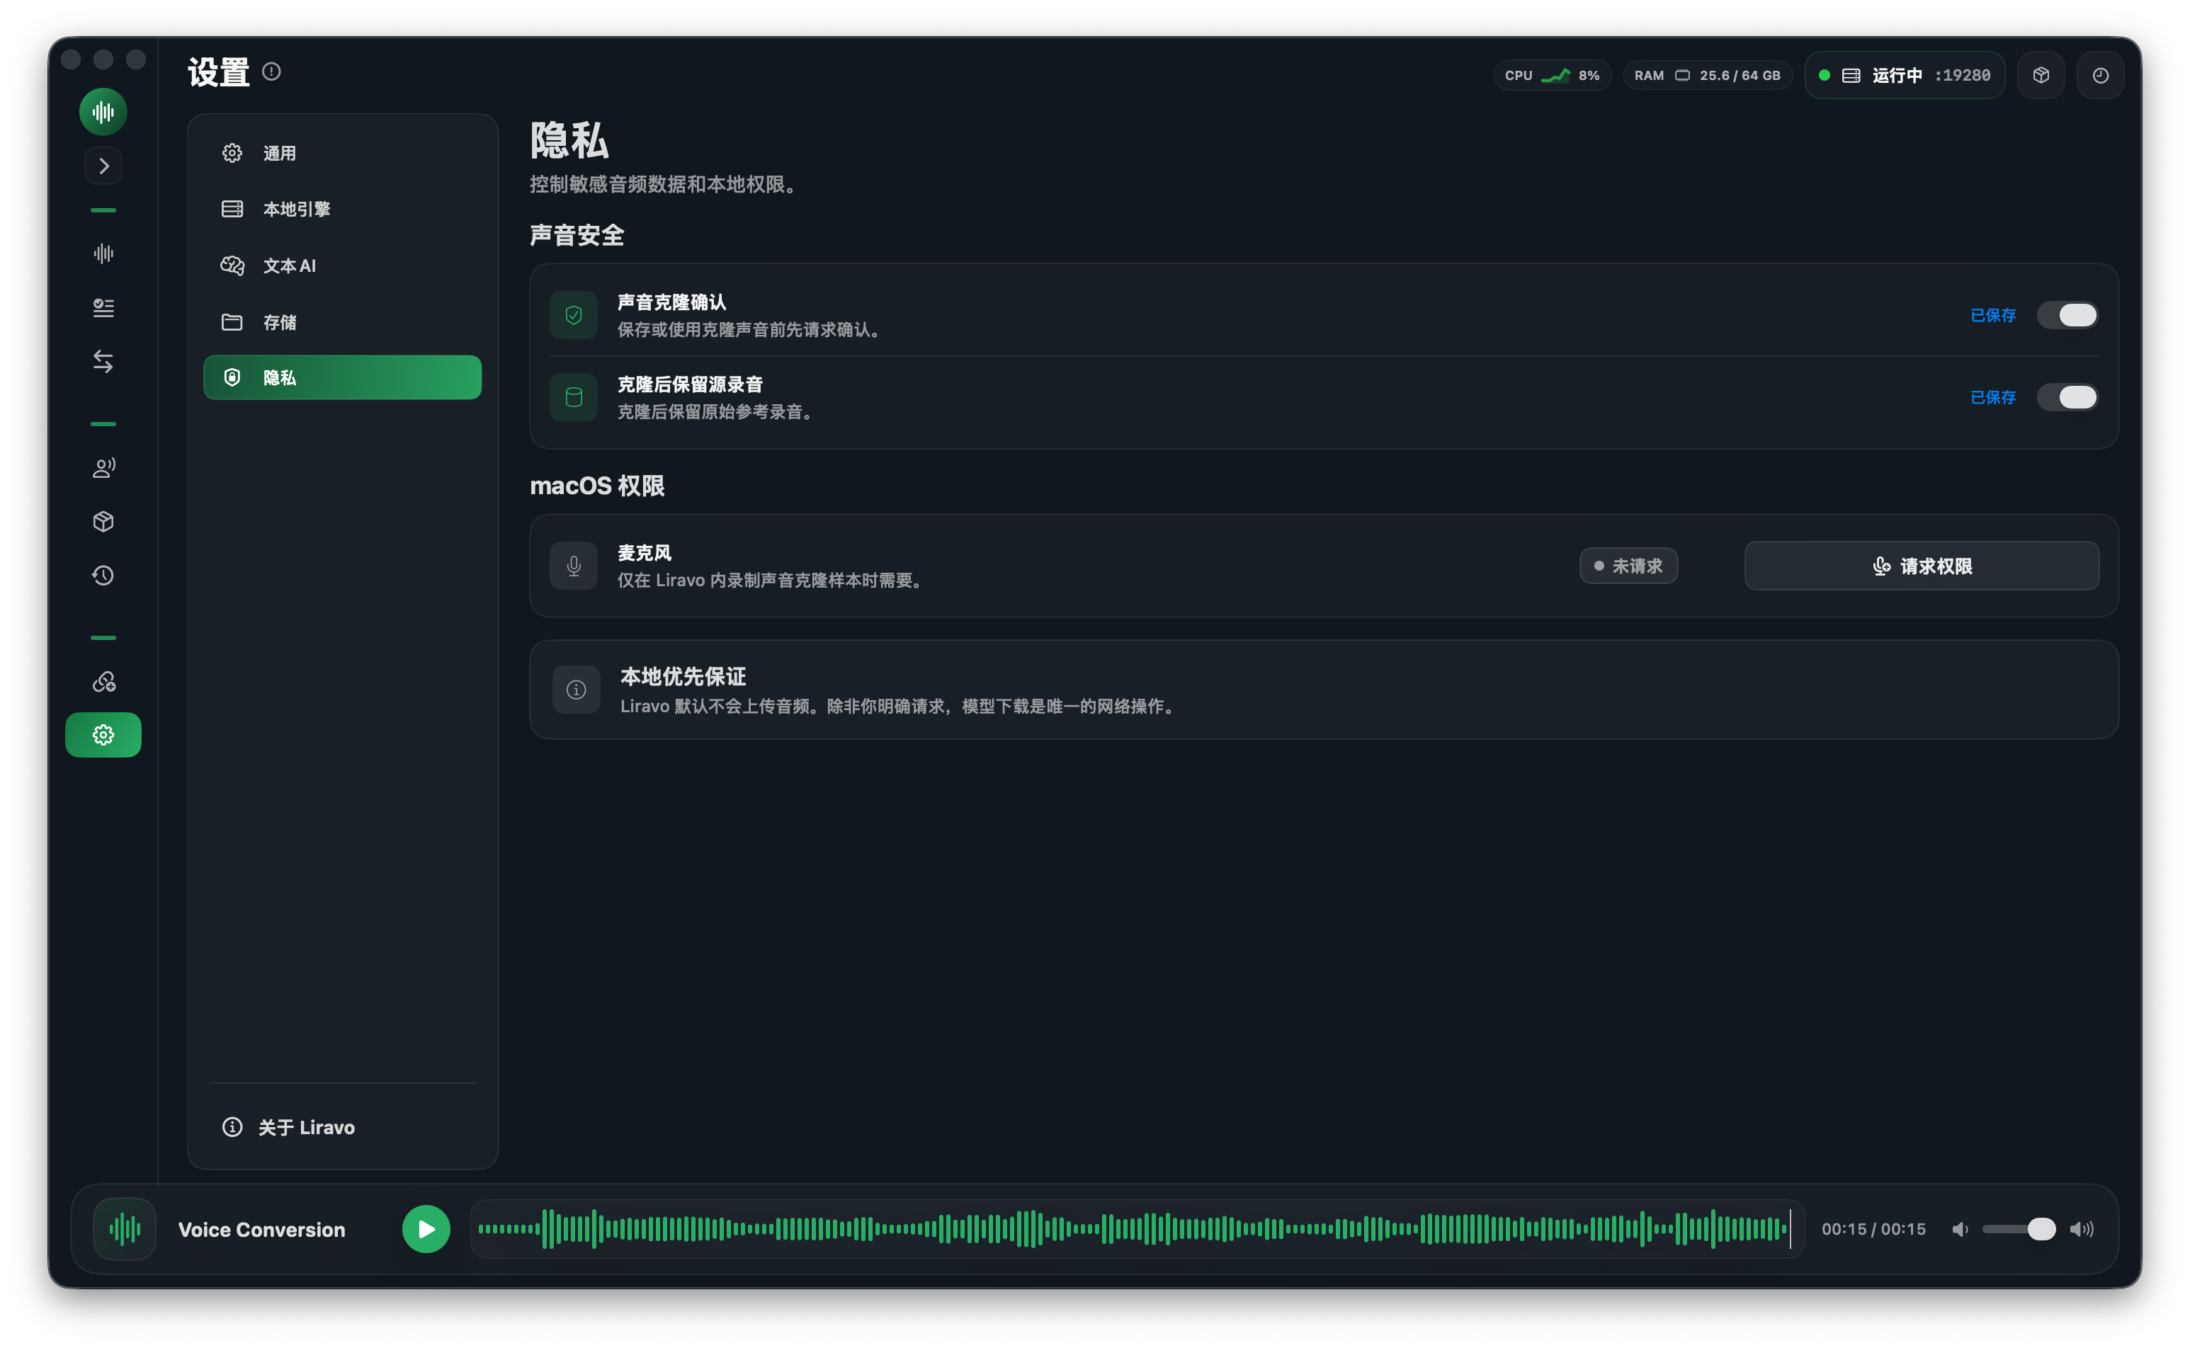Click 已保存 label in 克隆后保留源录音 row
This screenshot has width=2190, height=1348.
coord(1993,396)
